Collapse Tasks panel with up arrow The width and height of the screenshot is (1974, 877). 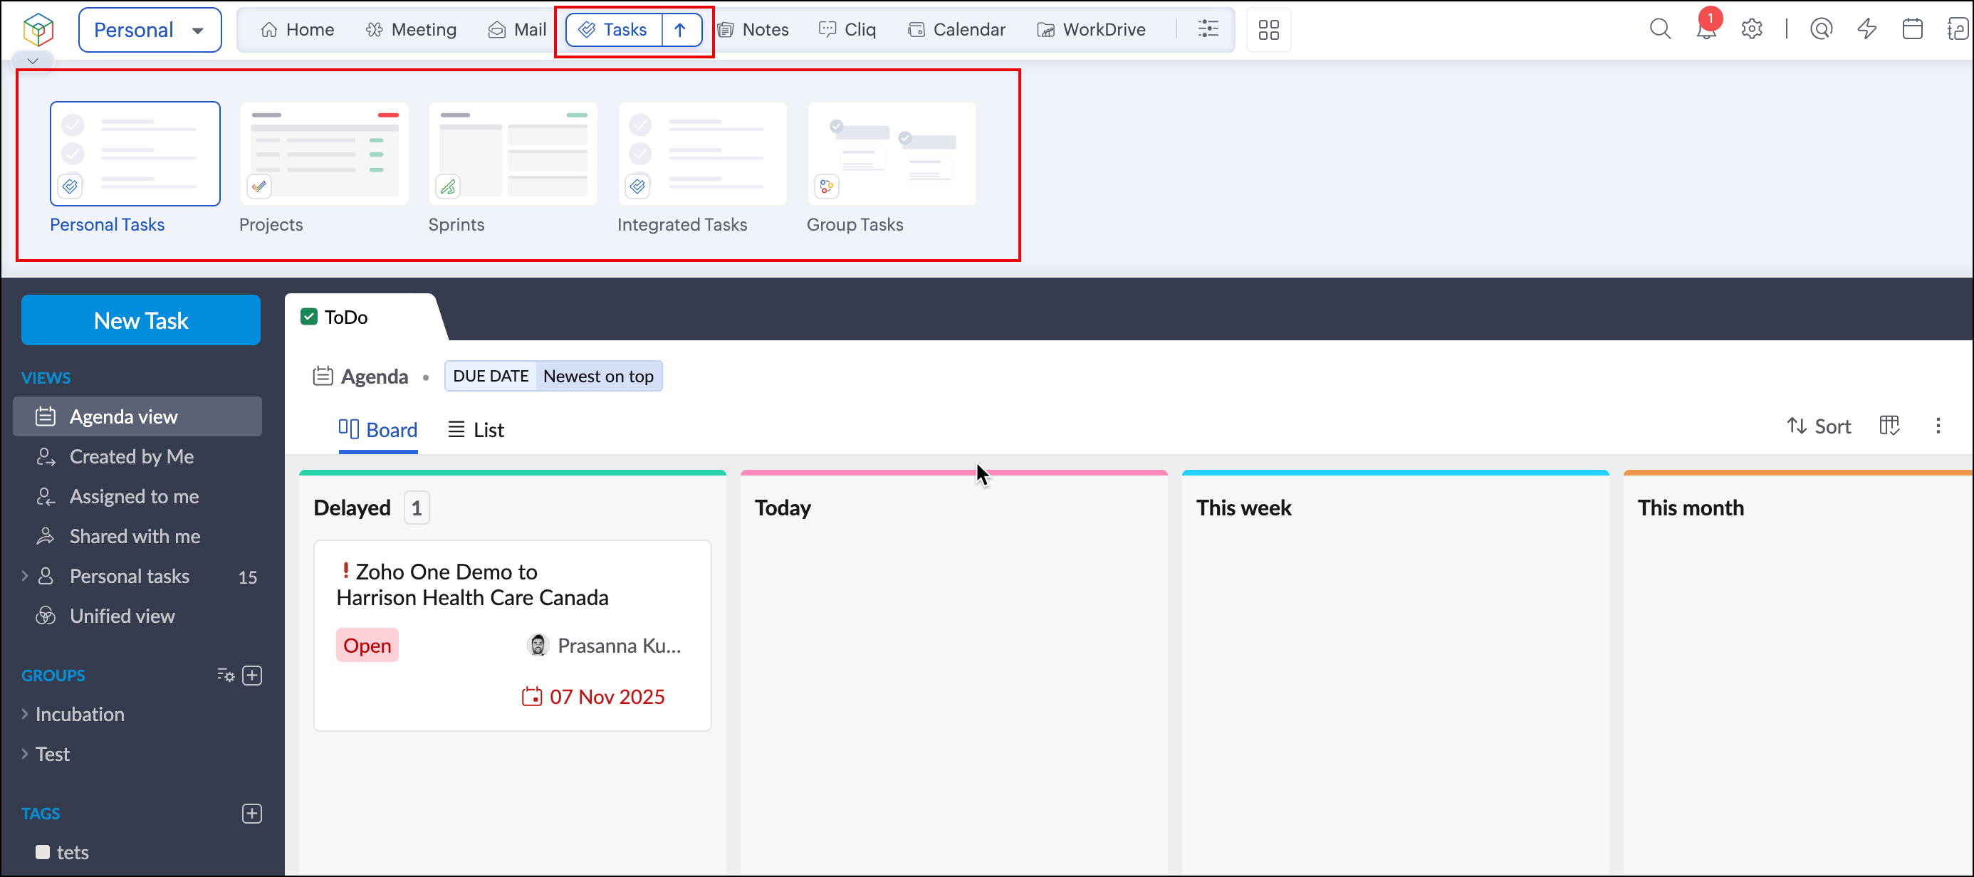coord(681,30)
